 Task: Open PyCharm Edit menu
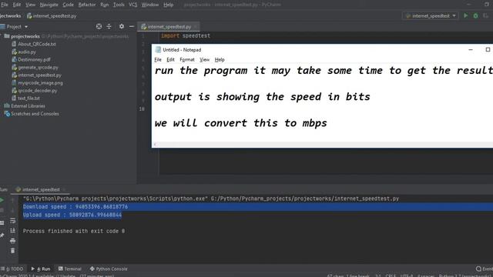point(17,5)
